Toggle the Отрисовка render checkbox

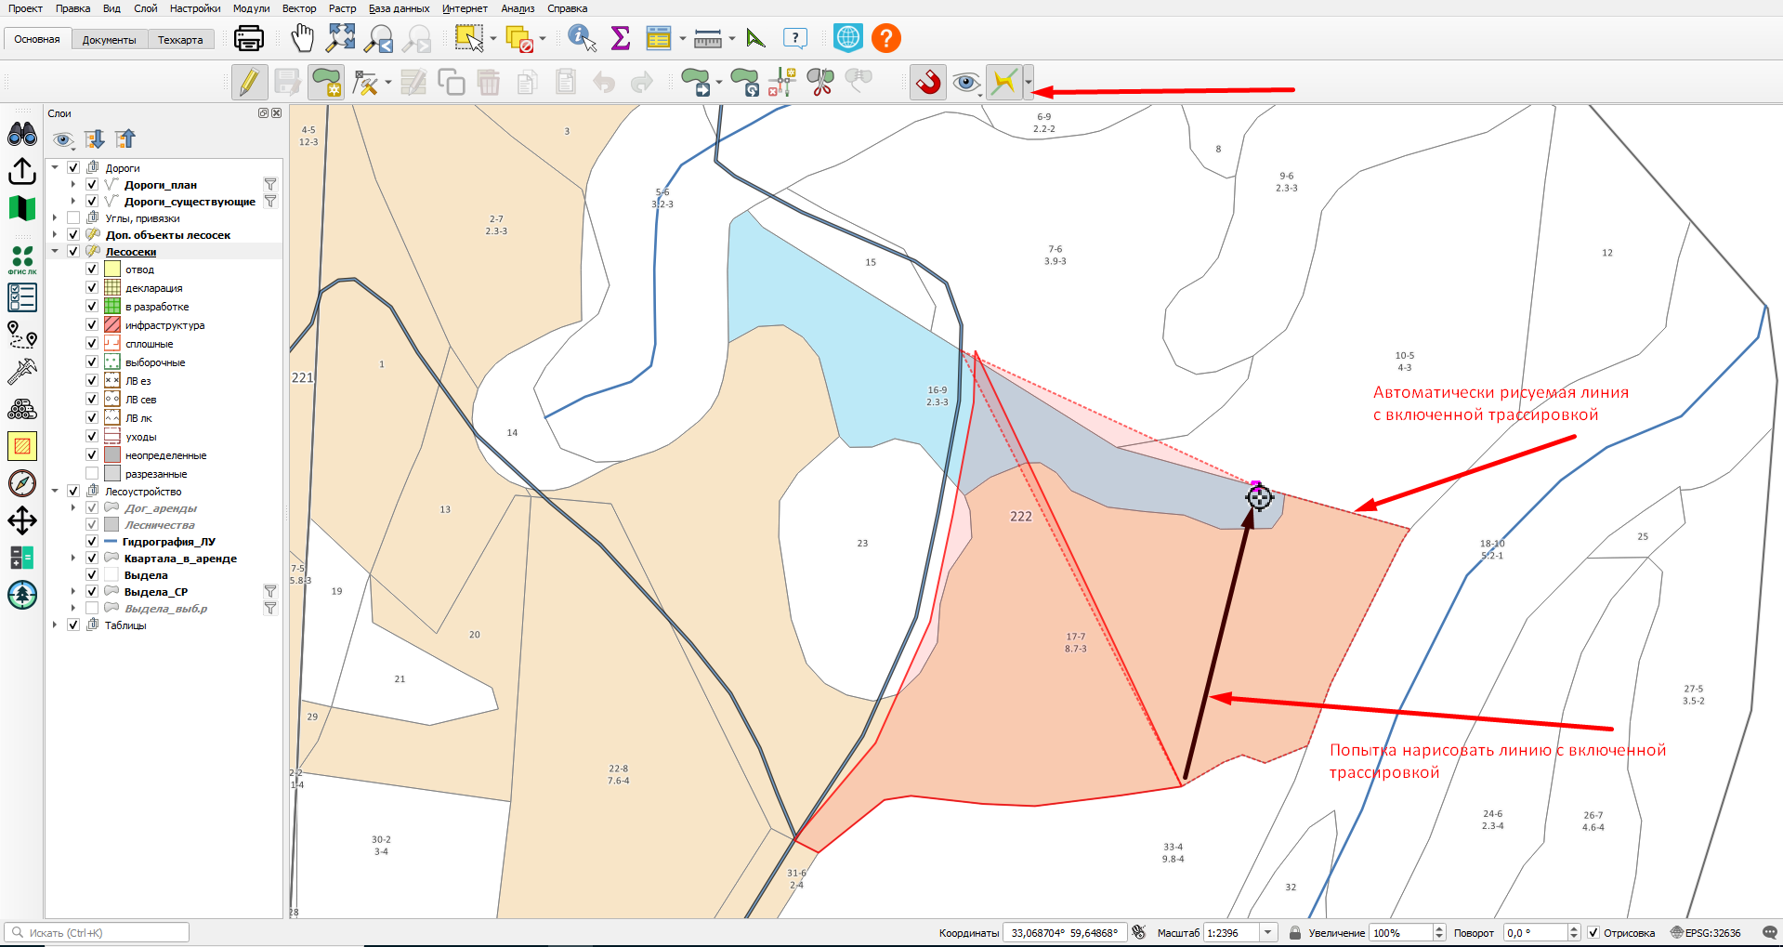(1593, 932)
